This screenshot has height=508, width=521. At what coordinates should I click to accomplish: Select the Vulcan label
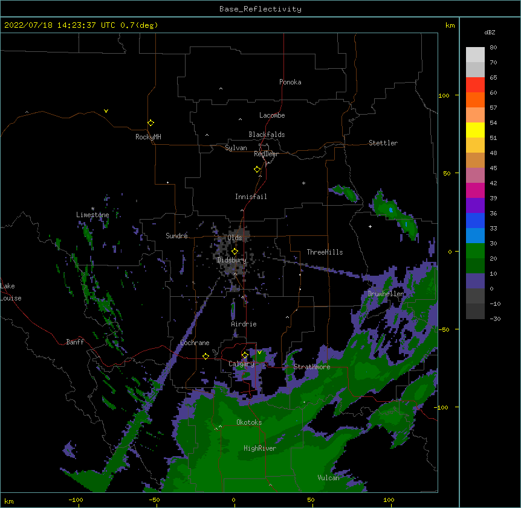click(329, 477)
